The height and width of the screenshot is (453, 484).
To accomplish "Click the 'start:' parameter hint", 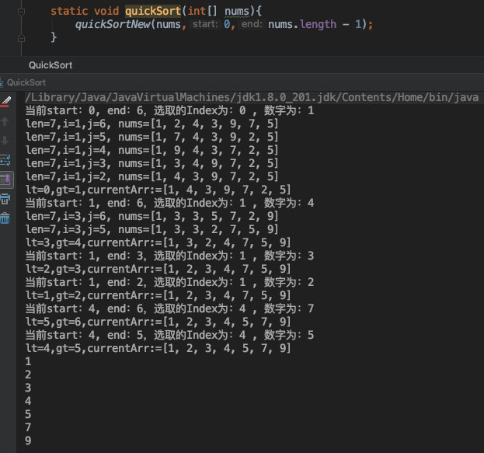I will click(205, 24).
